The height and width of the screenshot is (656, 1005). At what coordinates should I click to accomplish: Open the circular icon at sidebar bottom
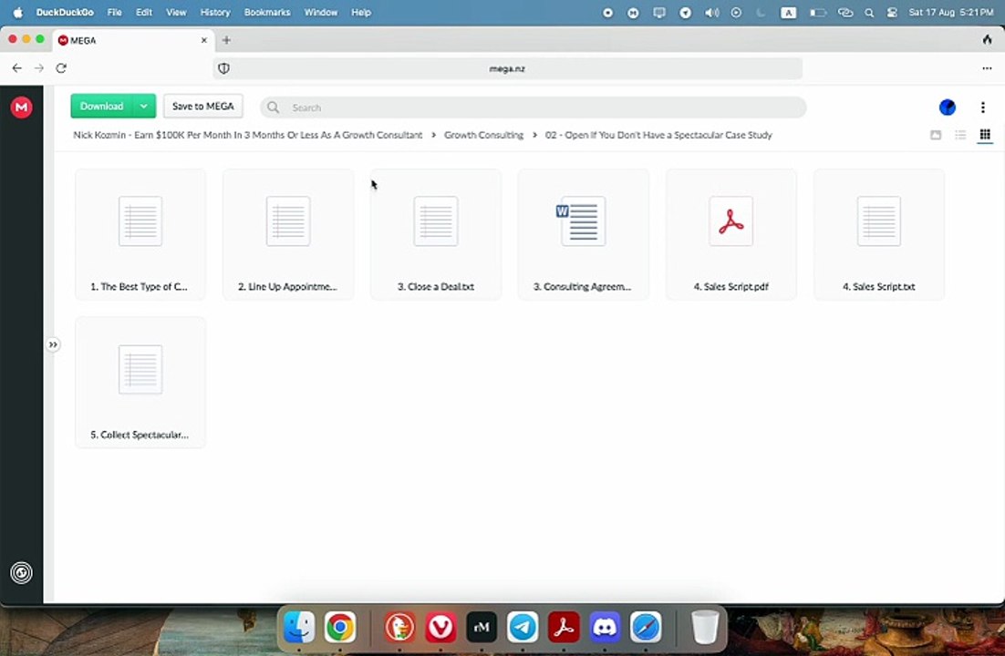(21, 573)
